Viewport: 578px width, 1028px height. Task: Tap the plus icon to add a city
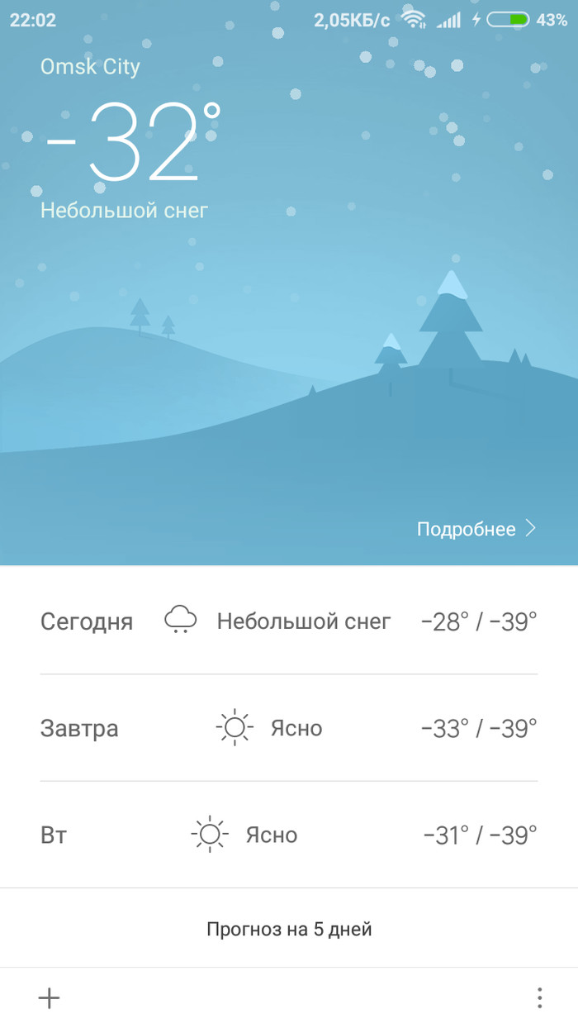click(x=50, y=997)
